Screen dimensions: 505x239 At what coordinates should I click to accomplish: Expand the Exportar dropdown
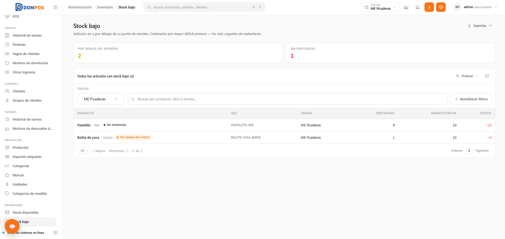click(x=480, y=26)
